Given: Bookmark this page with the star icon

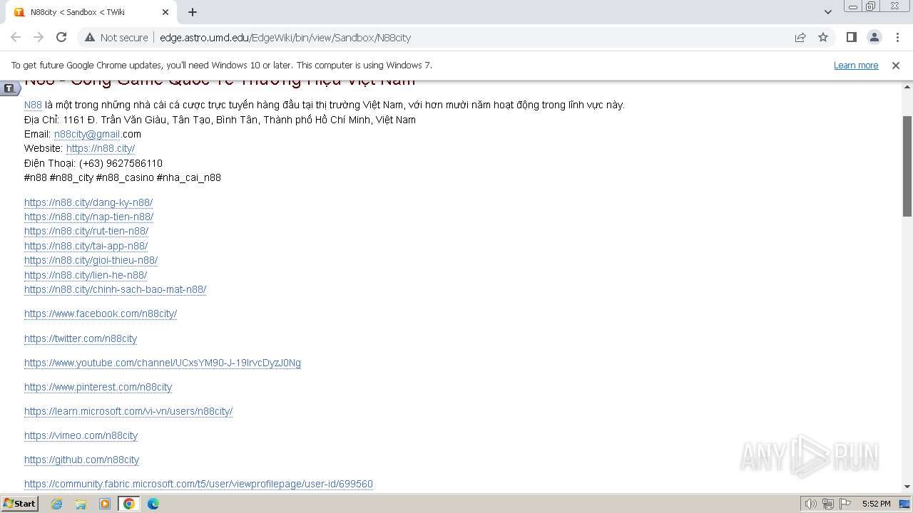Looking at the screenshot, I should point(823,37).
